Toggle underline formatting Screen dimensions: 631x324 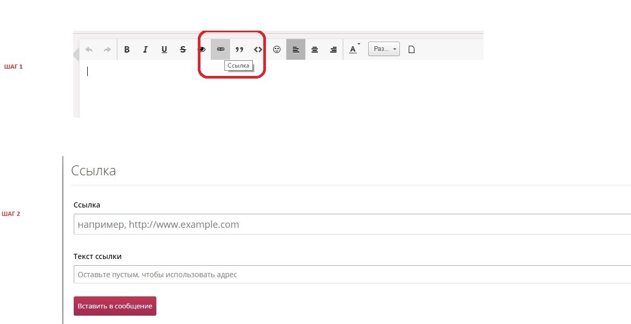tap(164, 49)
